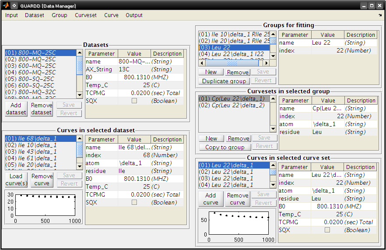Select dataset (03) 600-MQ-25C
Screen dimensions: 386x250
41,66
